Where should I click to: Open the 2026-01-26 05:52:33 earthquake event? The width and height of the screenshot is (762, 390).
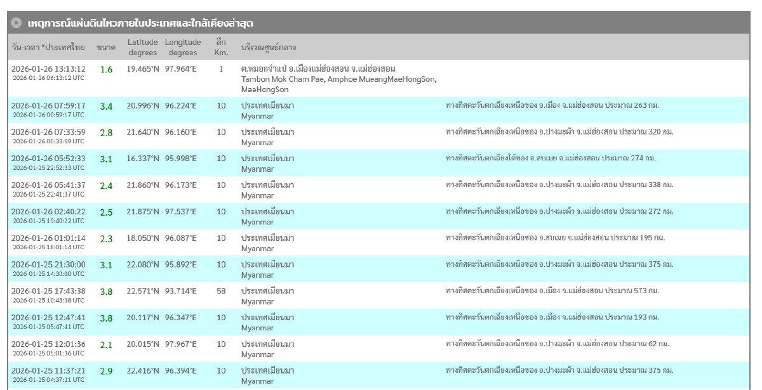48,157
